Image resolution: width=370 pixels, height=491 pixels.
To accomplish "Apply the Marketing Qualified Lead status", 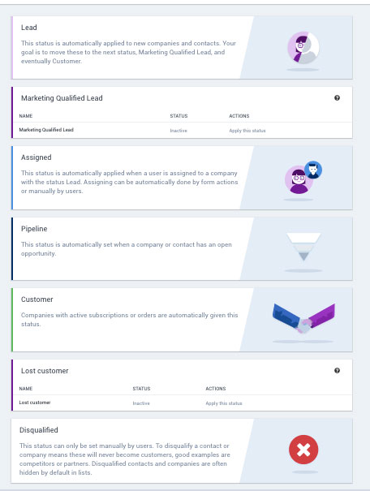I will 247,131.
